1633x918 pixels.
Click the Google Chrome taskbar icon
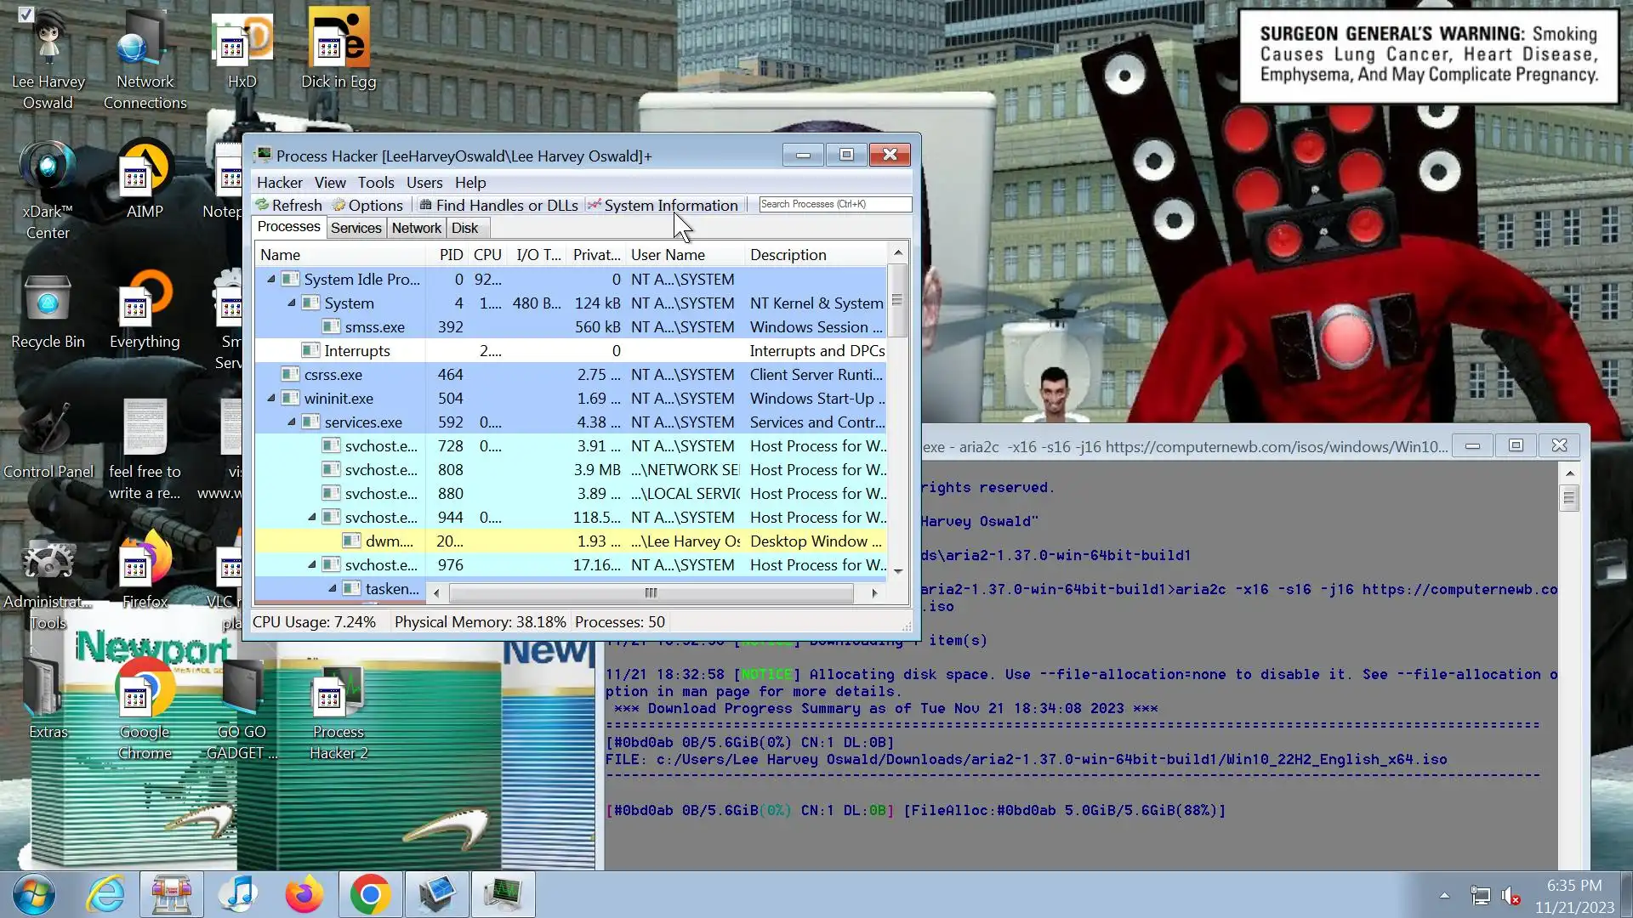pos(371,894)
